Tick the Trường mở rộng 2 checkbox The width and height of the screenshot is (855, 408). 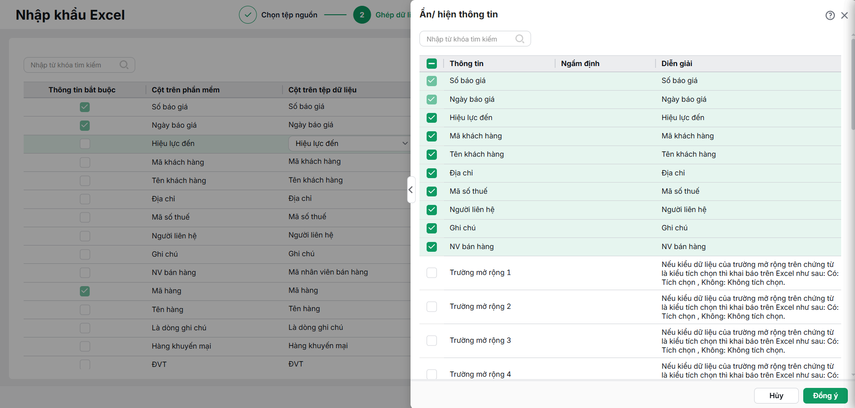tap(432, 307)
